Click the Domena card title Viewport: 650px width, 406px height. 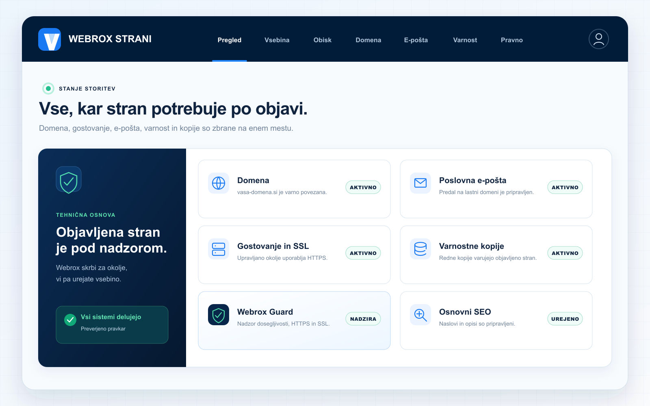253,180
